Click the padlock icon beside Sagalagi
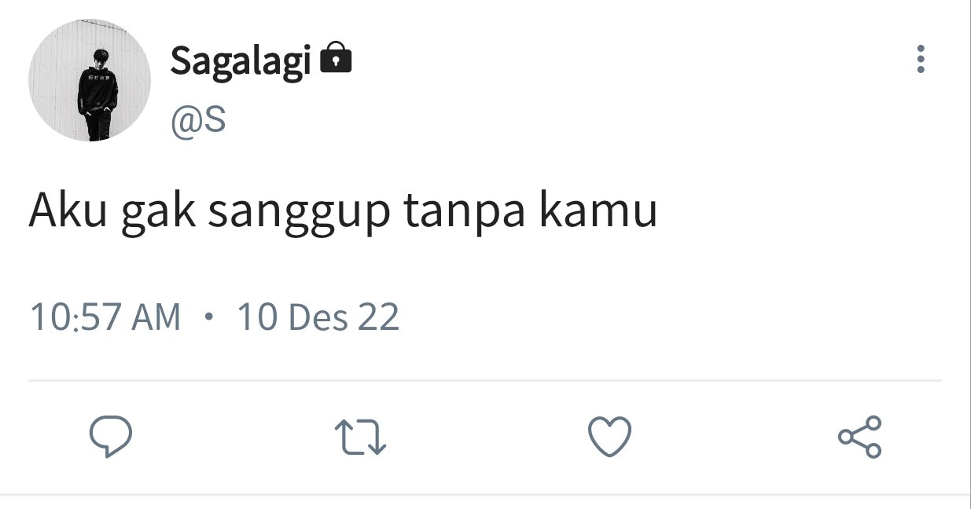 [x=337, y=60]
